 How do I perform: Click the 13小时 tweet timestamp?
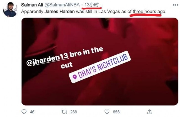click(x=91, y=5)
